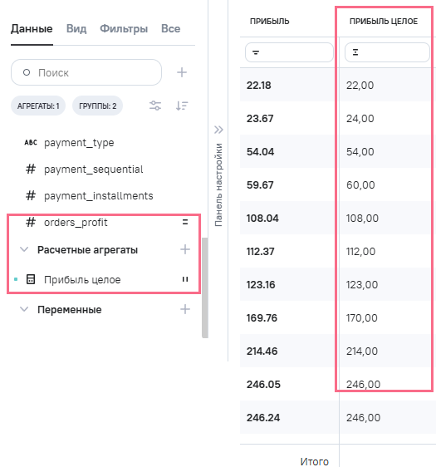
Task: Toggle the marker right of orders_profit
Action: tap(185, 222)
